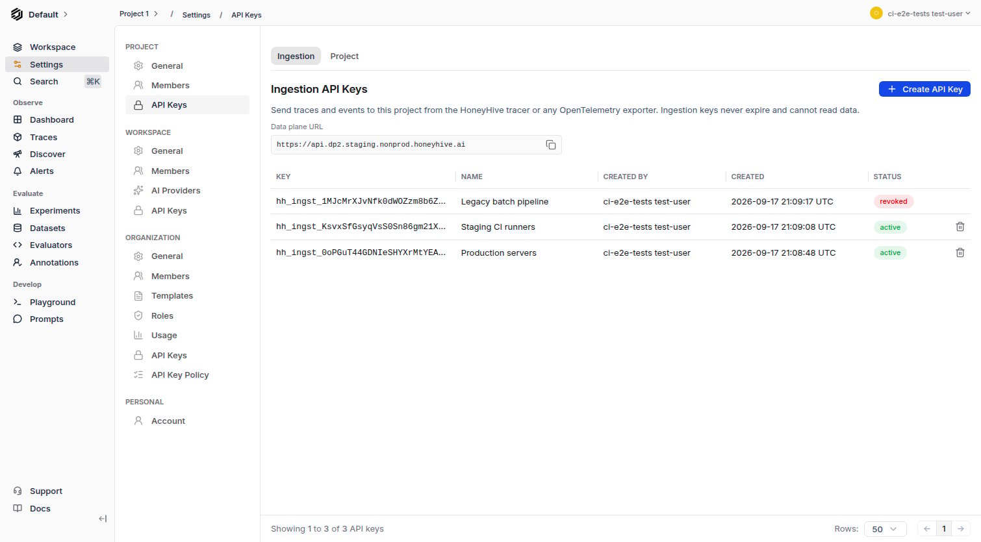Image resolution: width=981 pixels, height=542 pixels.
Task: Click the Roles shield icon
Action: click(138, 315)
